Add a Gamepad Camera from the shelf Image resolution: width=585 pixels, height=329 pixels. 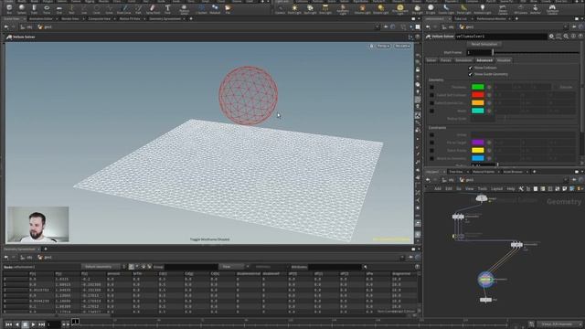point(552,9)
